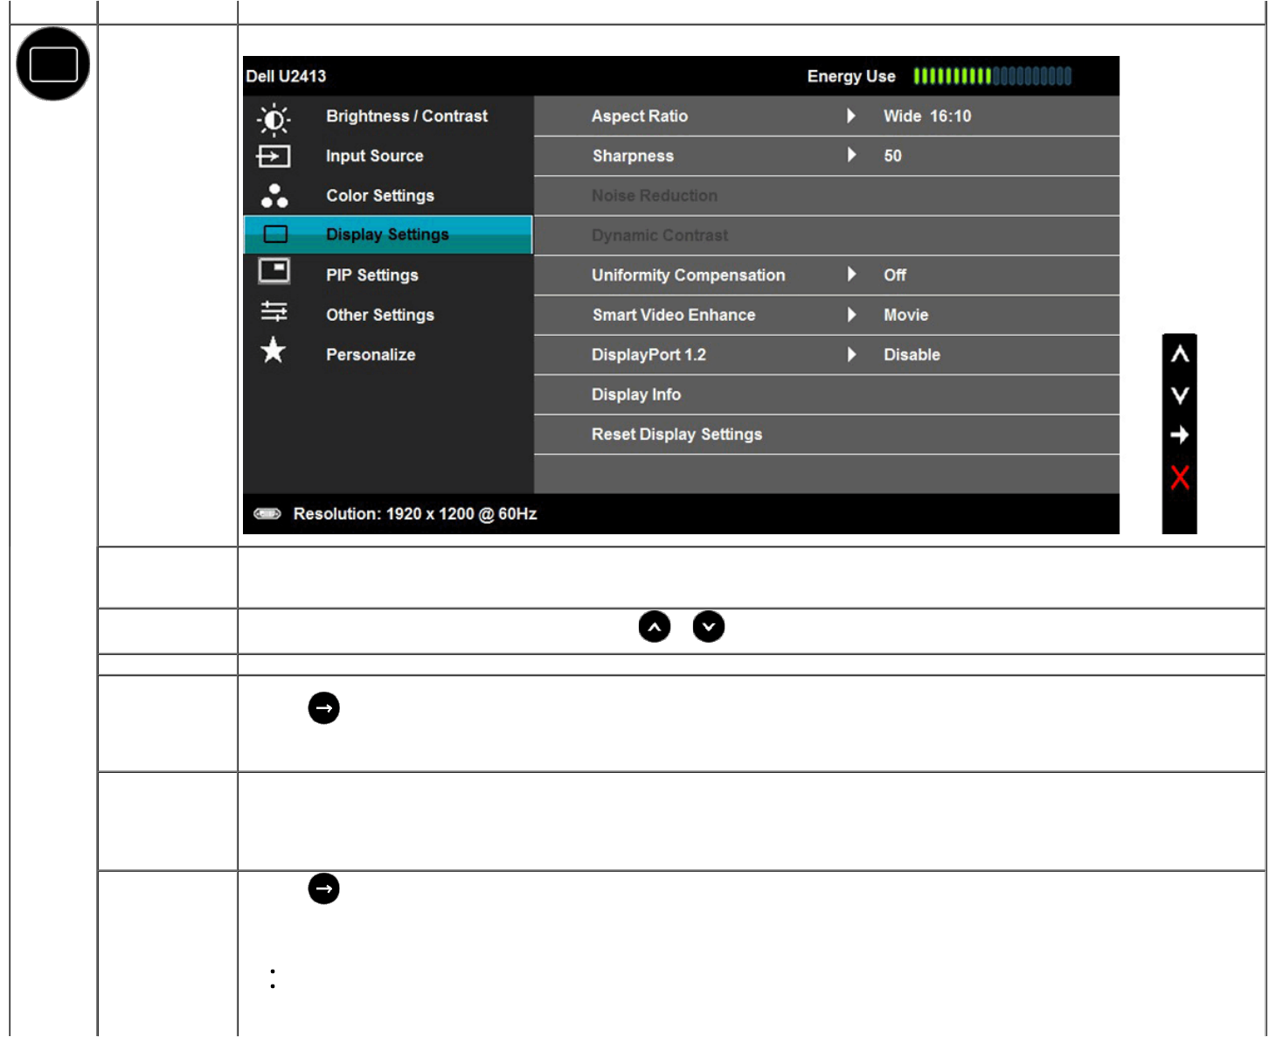Select the DisplayPort 1.2 option
This screenshot has height=1037, width=1276.
827,354
